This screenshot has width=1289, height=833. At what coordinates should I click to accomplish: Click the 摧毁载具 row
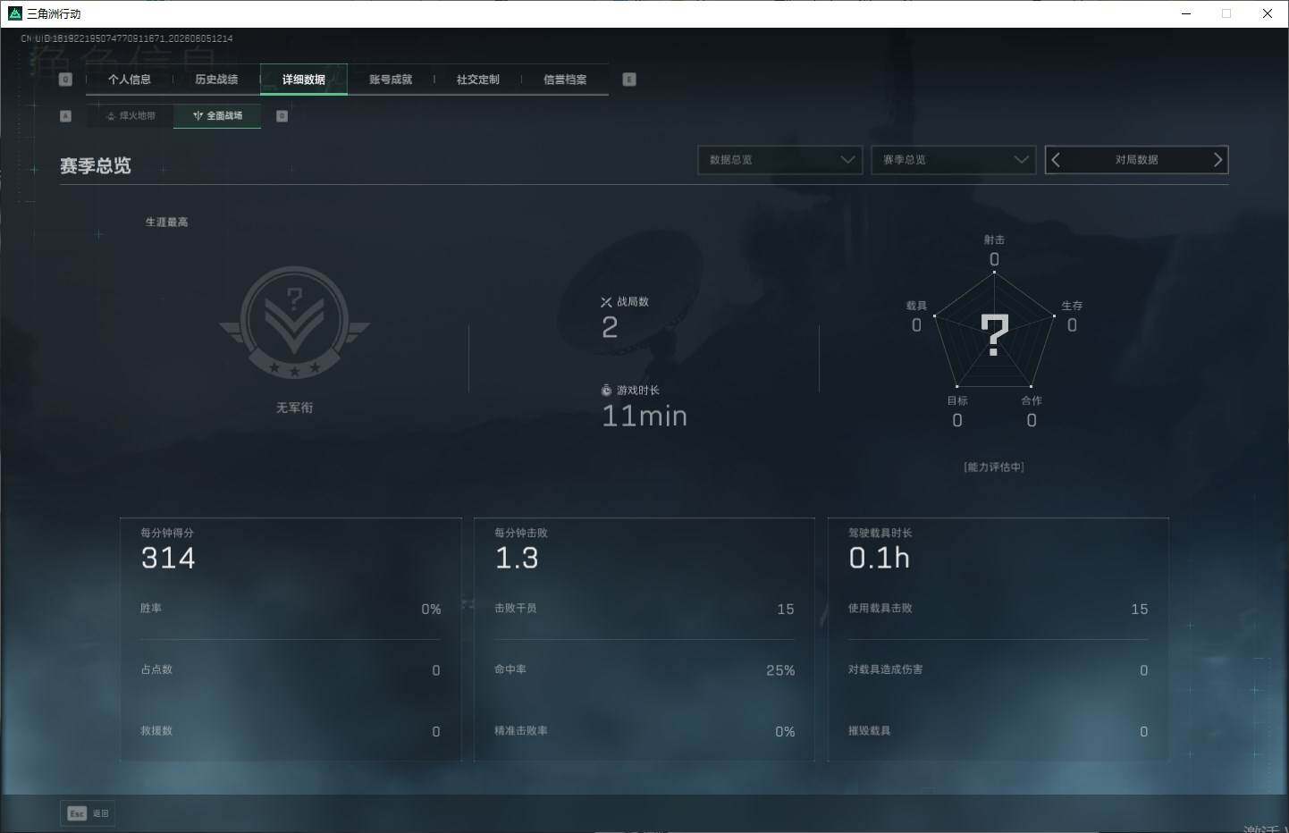998,731
